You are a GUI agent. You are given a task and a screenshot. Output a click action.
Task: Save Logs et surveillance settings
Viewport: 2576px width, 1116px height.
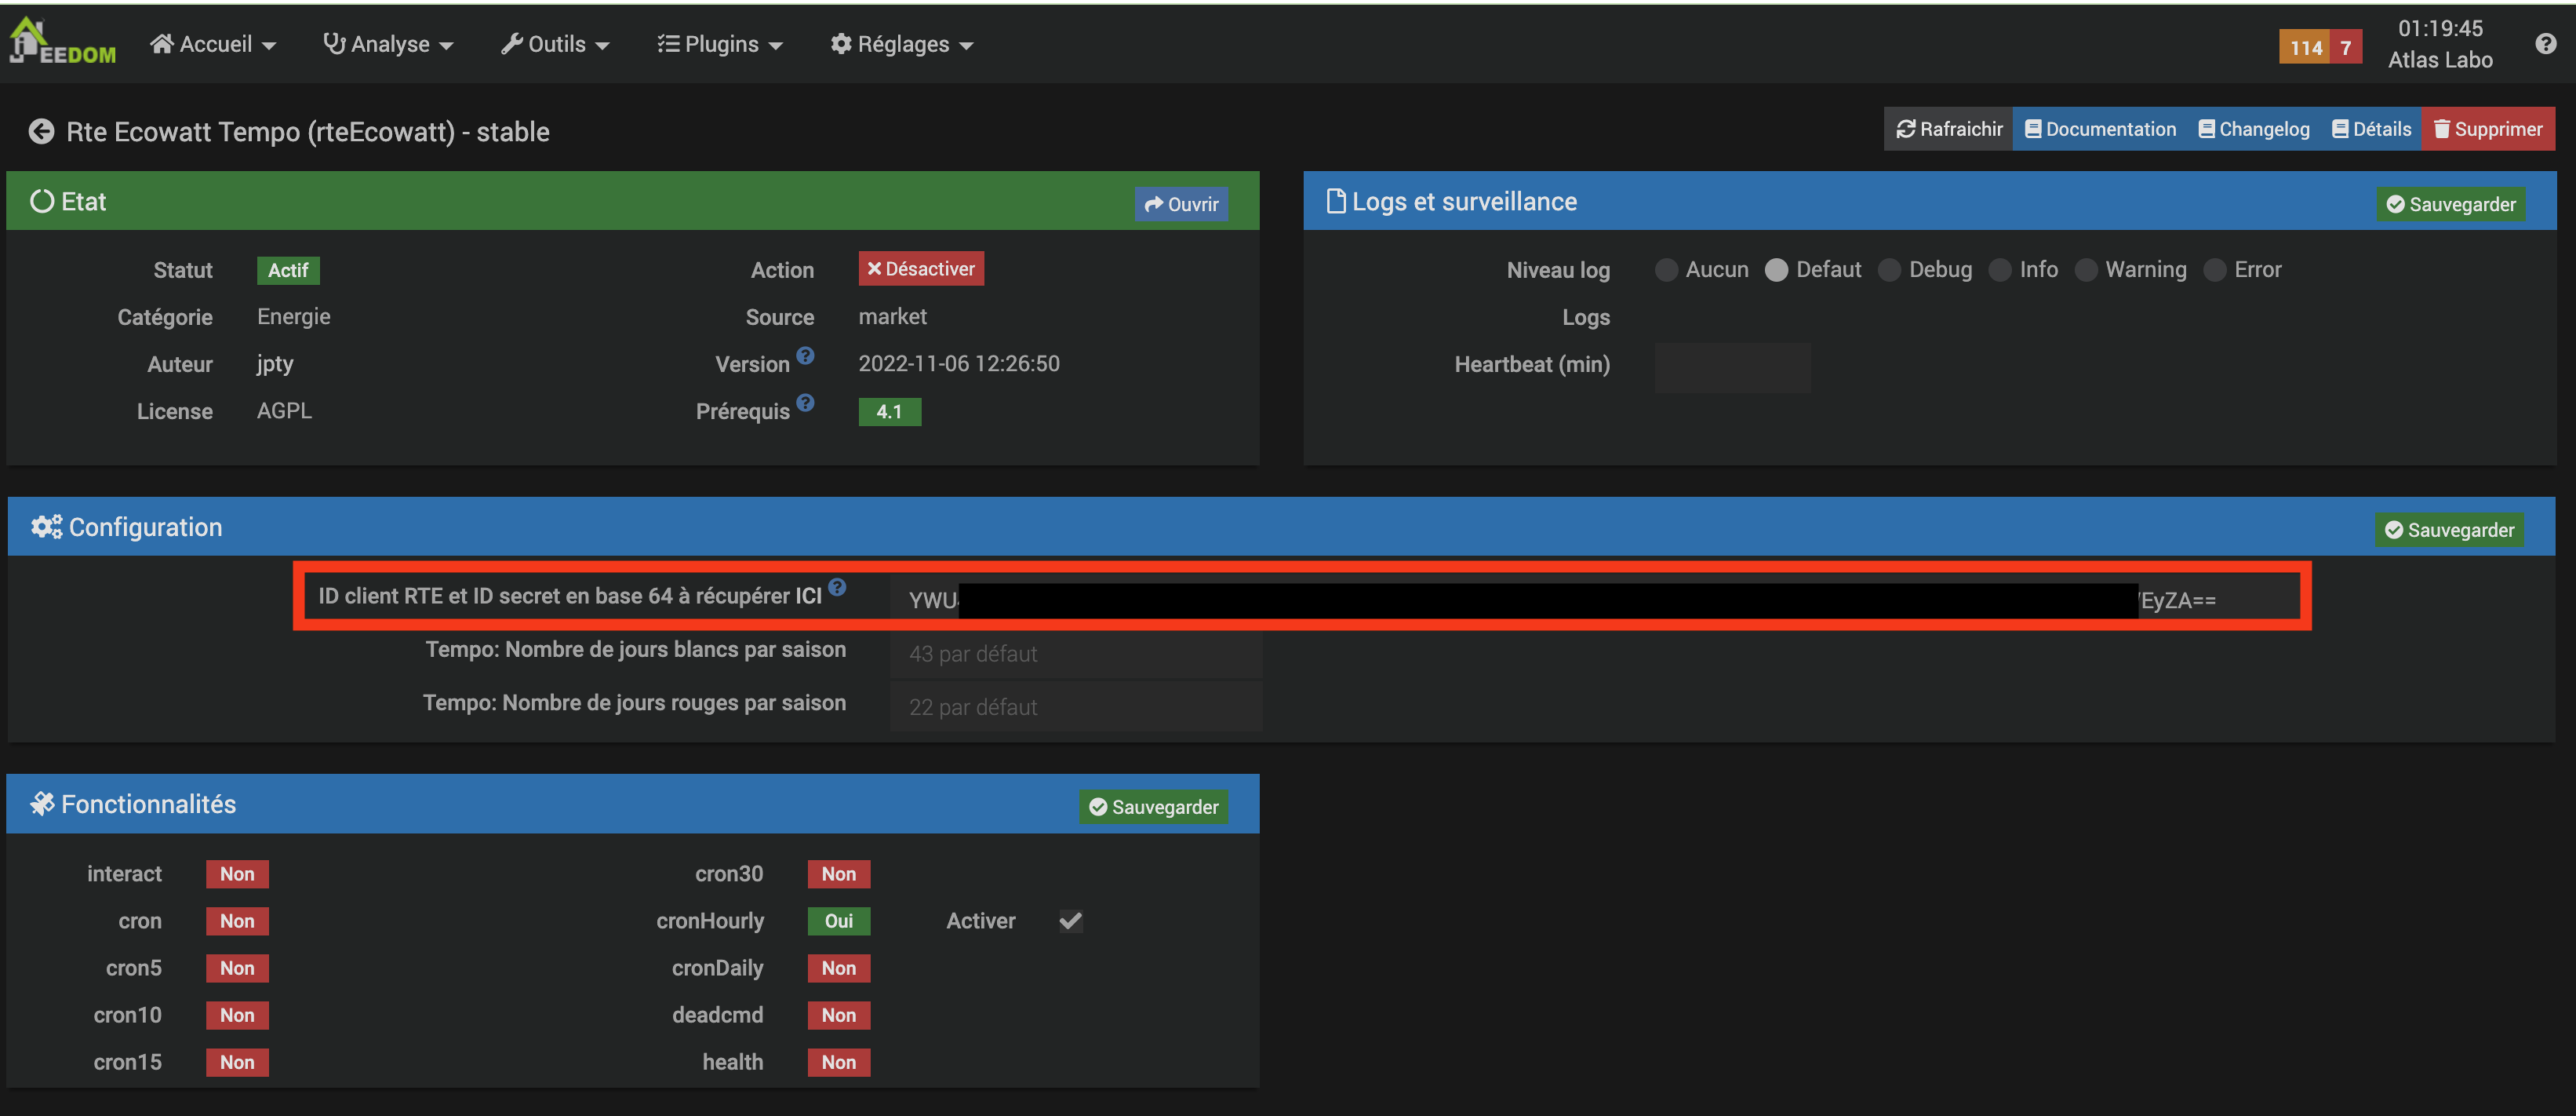coord(2450,204)
